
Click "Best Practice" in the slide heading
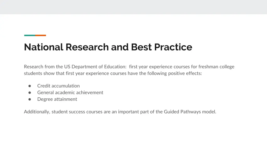161,47
